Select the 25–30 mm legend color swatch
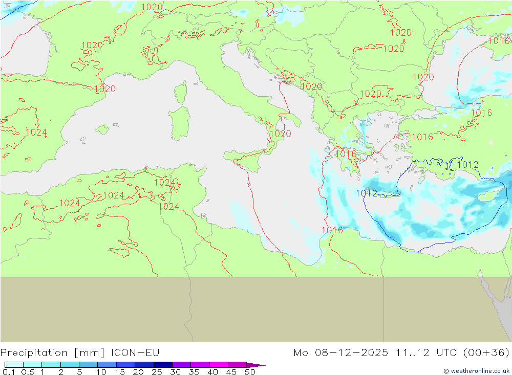This screenshot has height=375, width=512. 163,365
